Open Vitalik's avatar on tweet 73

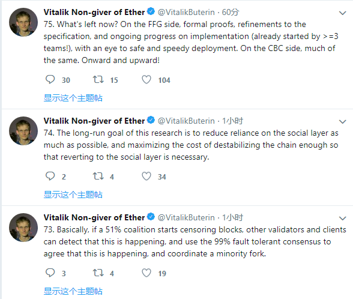tap(23, 228)
